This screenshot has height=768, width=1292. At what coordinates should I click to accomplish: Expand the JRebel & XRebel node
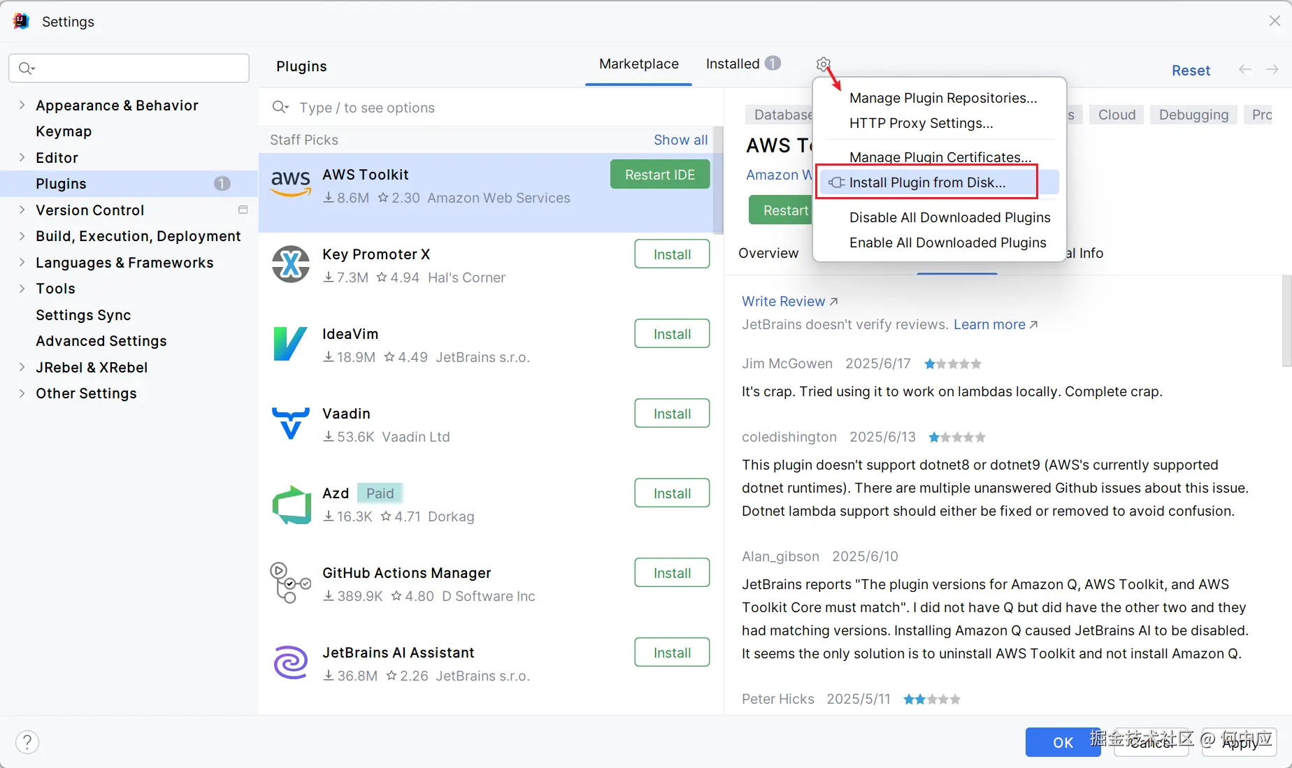coord(22,367)
